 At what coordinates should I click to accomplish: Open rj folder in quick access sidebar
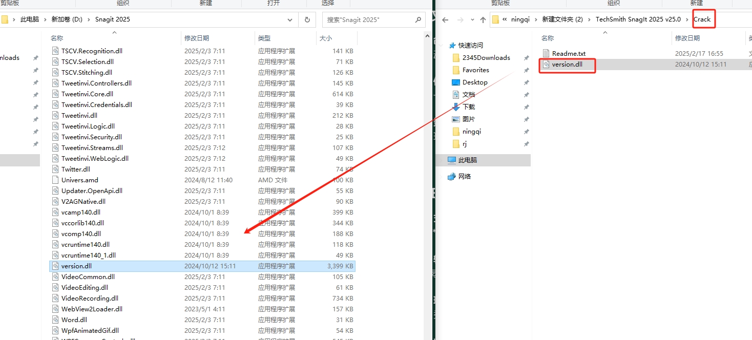[465, 144]
